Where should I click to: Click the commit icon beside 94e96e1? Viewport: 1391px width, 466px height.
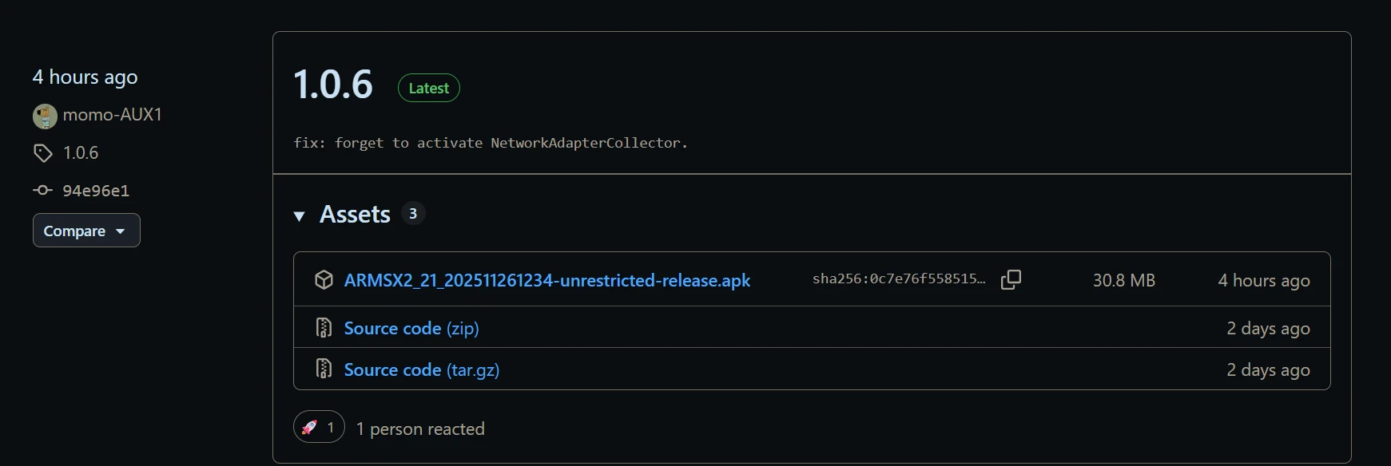pos(43,191)
